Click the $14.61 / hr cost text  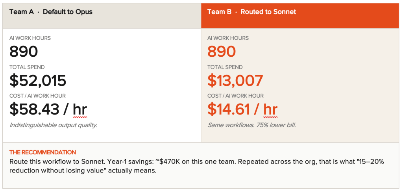pyautogui.click(x=242, y=109)
